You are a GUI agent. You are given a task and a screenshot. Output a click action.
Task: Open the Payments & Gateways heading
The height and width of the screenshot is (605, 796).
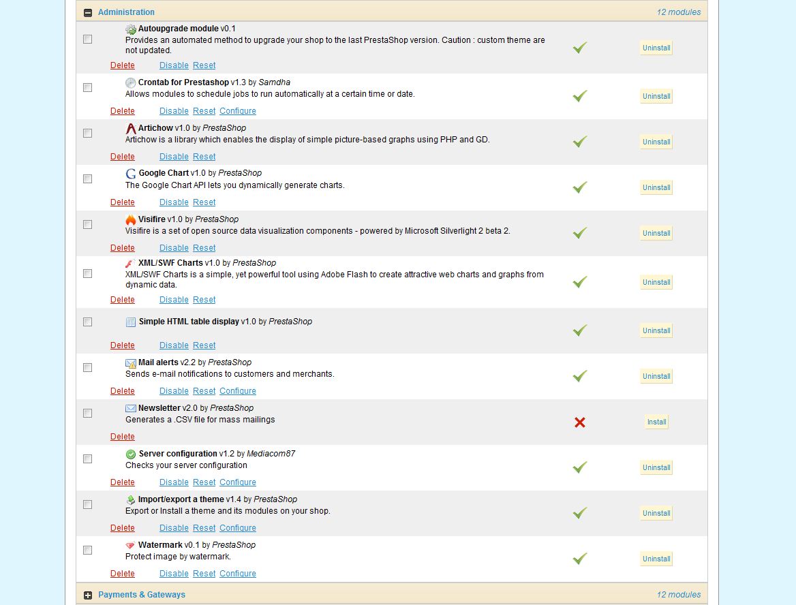click(142, 595)
